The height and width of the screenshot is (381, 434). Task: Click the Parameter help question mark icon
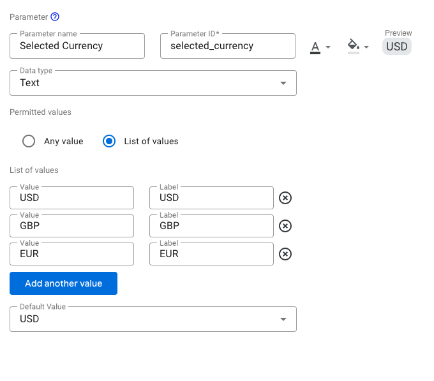55,17
